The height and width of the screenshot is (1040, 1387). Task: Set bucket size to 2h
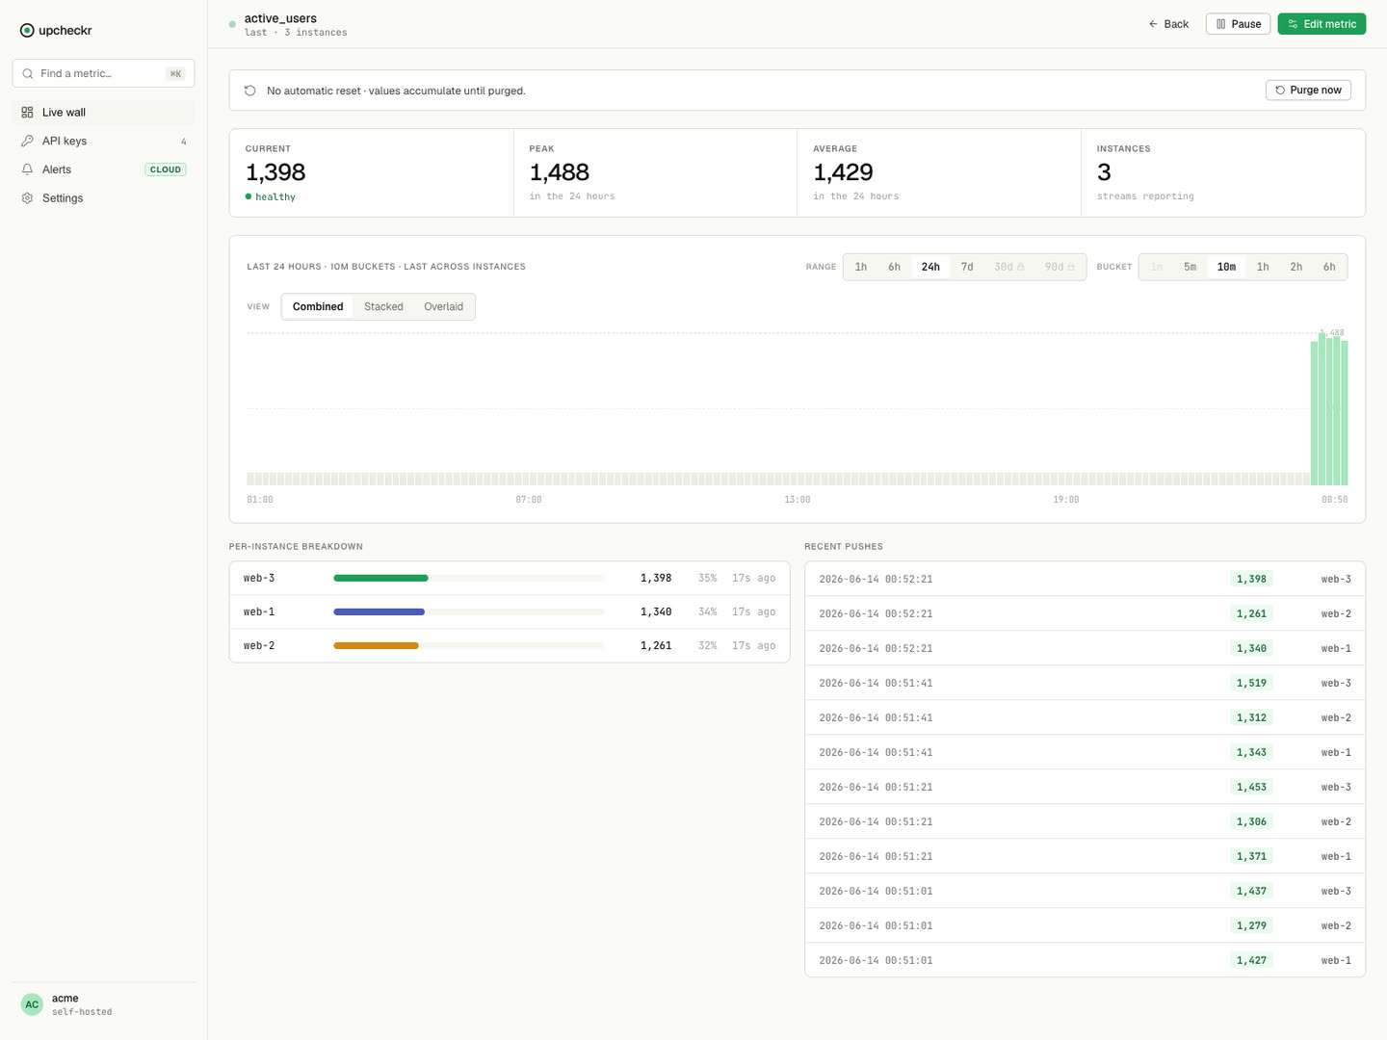1295,267
